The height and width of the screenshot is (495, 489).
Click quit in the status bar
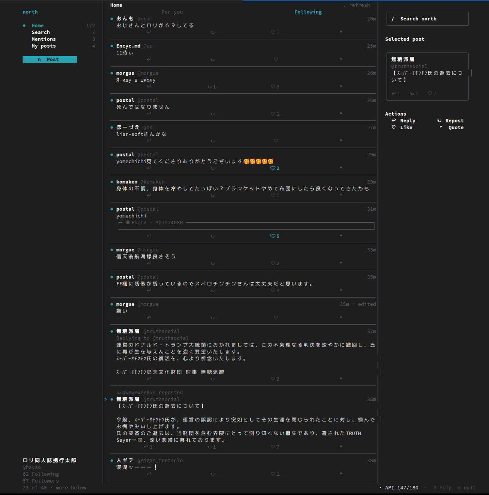[467, 488]
